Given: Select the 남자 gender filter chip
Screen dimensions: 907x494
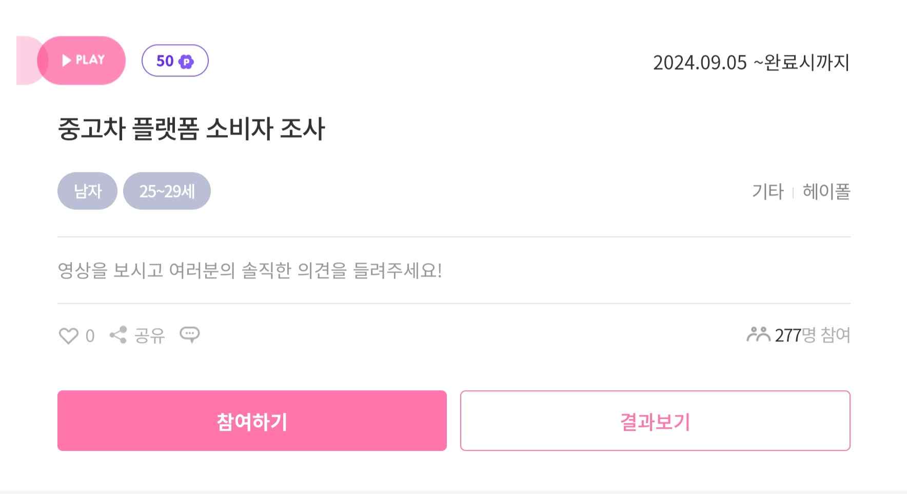Looking at the screenshot, I should (87, 191).
